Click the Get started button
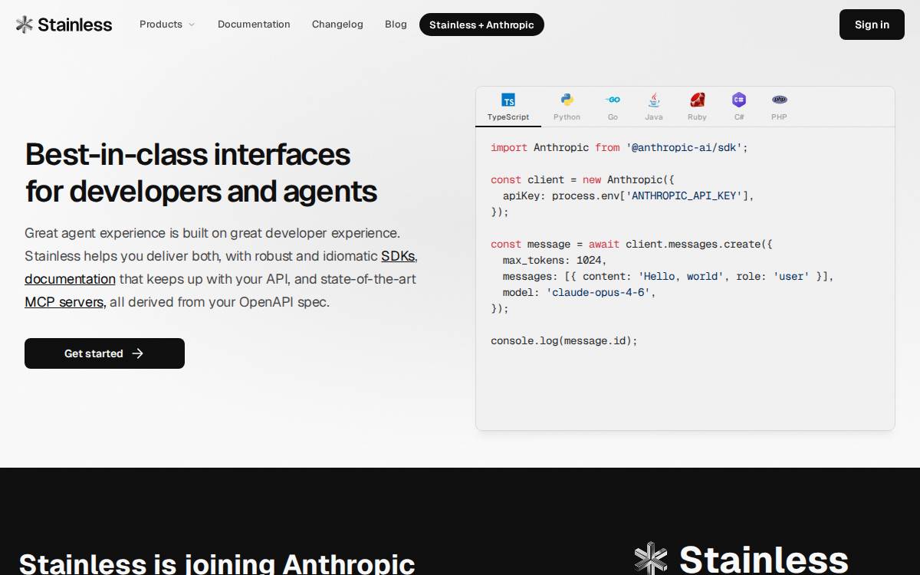Viewport: 920px width, 575px height. point(104,353)
